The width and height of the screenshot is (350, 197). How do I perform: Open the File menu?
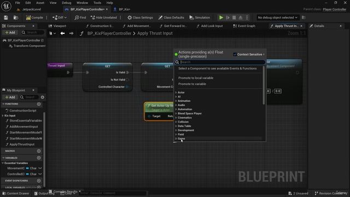[x=17, y=3]
